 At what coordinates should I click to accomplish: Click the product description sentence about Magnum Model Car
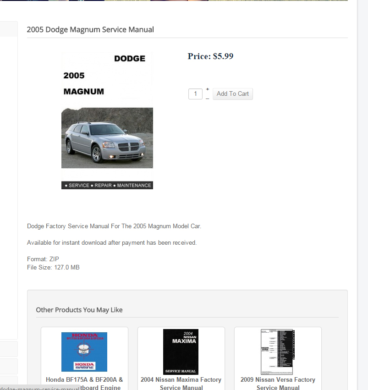(x=114, y=226)
